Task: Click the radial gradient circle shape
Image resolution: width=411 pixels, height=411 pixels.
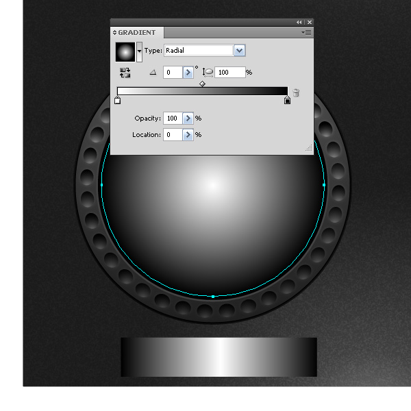Action: click(213, 225)
